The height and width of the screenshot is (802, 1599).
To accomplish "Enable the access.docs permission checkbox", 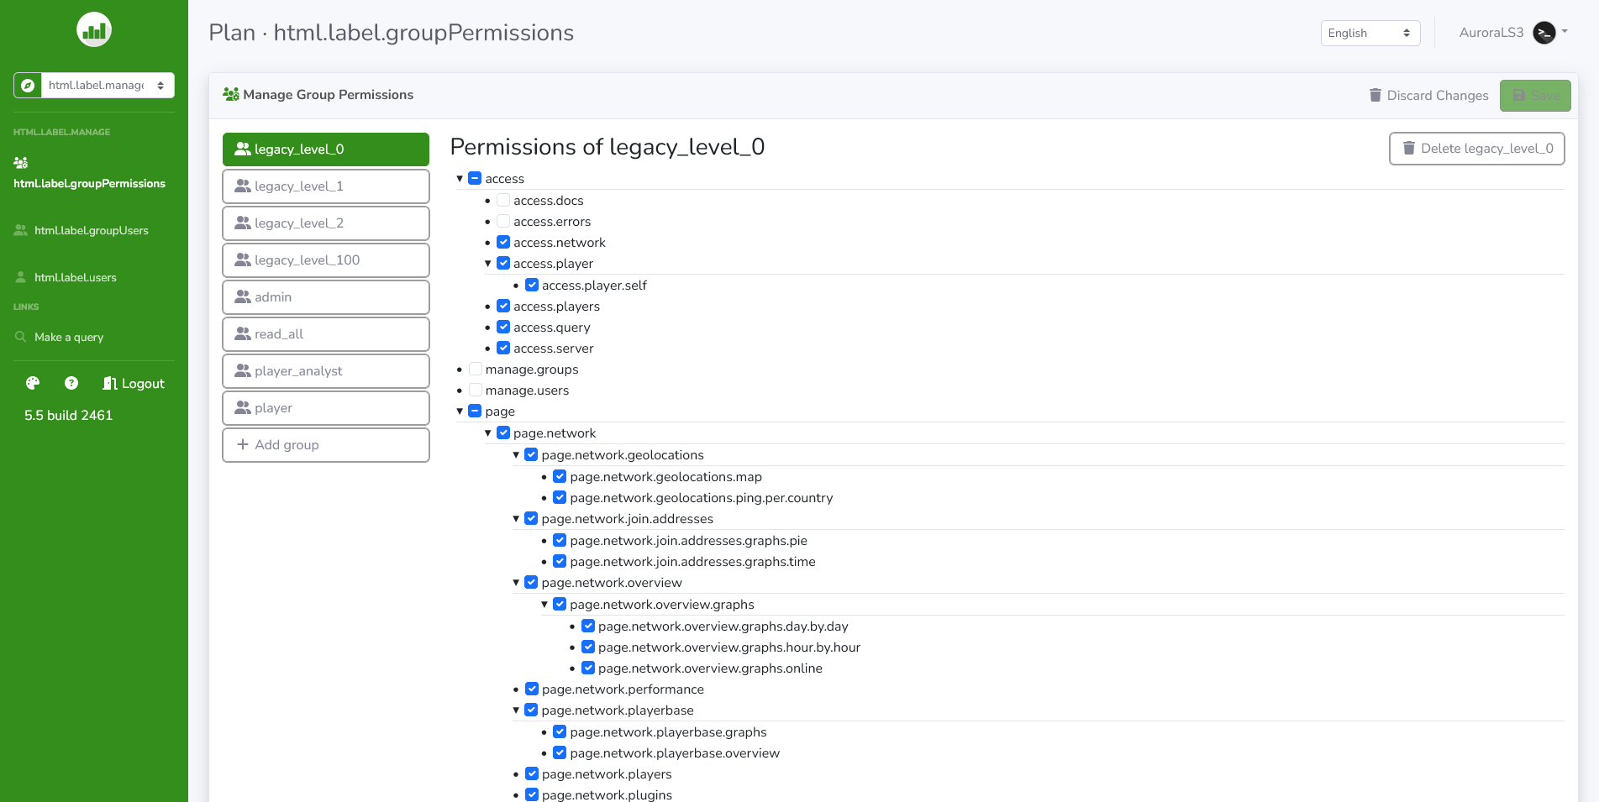I will [x=502, y=200].
